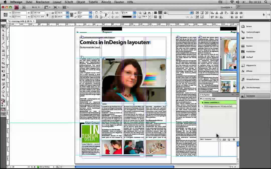The height and width of the screenshot is (169, 271).
Task: Select the Zoom magnifier tool
Action: (3, 95)
